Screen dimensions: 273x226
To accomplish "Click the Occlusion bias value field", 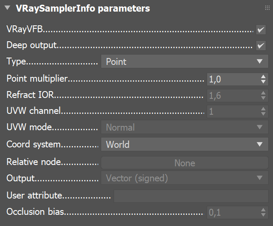I will coord(233,212).
